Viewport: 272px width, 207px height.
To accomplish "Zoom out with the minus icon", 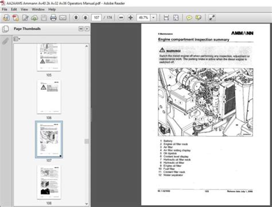I will [121, 18].
